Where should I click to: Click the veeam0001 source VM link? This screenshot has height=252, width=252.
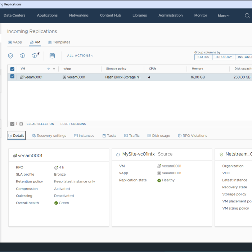click(x=172, y=166)
